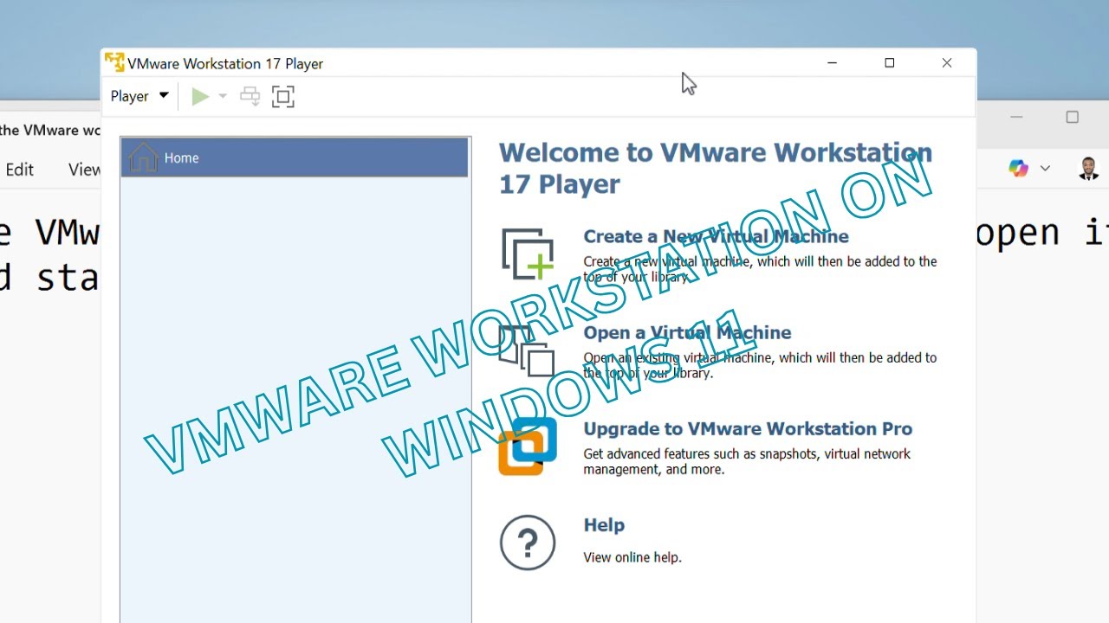Image resolution: width=1109 pixels, height=623 pixels.
Task: Click the profile avatar in background window
Action: [x=1089, y=169]
